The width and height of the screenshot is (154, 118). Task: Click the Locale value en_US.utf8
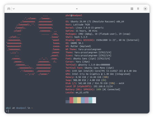(82, 93)
